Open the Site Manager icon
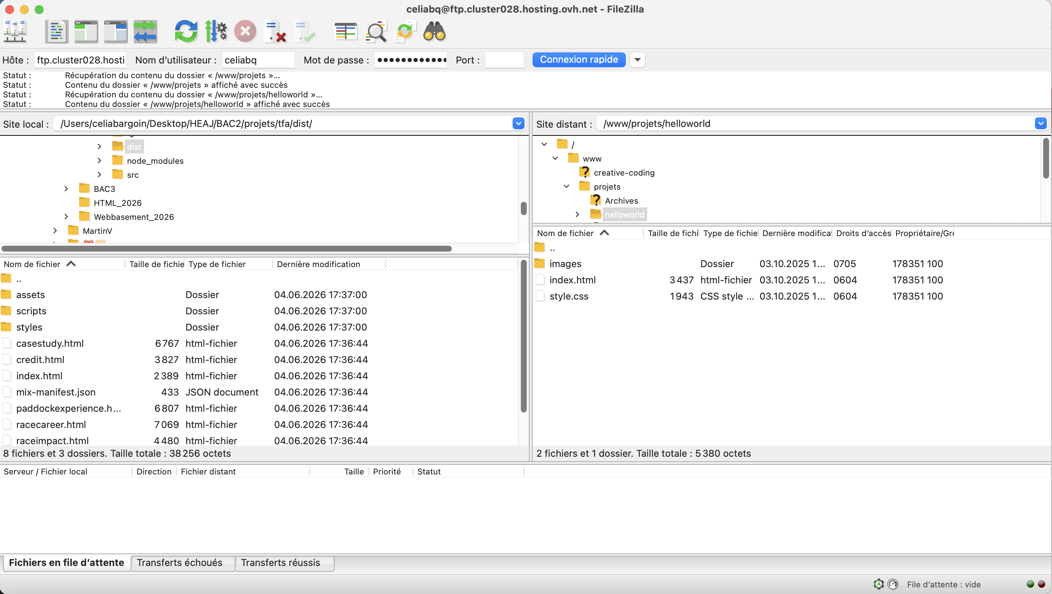 pos(15,31)
